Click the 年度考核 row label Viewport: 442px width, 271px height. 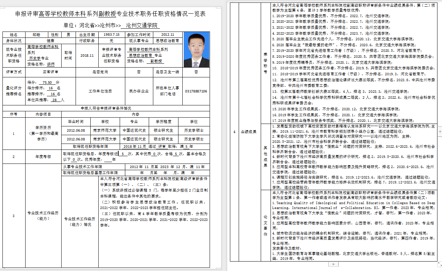click(43, 157)
